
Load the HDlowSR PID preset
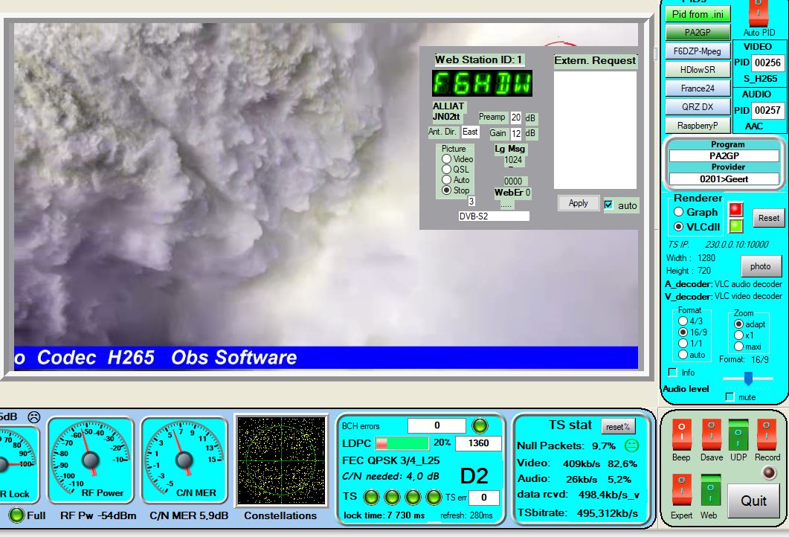[698, 69]
